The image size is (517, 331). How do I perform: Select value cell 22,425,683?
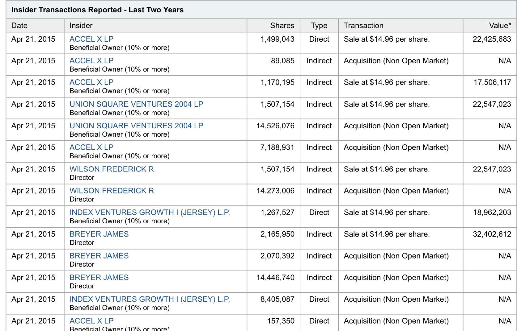point(492,39)
